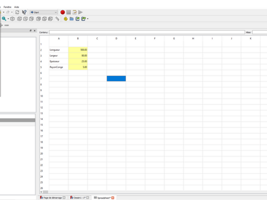
Task: Click the measure distance ruler icon
Action: coord(57,19)
